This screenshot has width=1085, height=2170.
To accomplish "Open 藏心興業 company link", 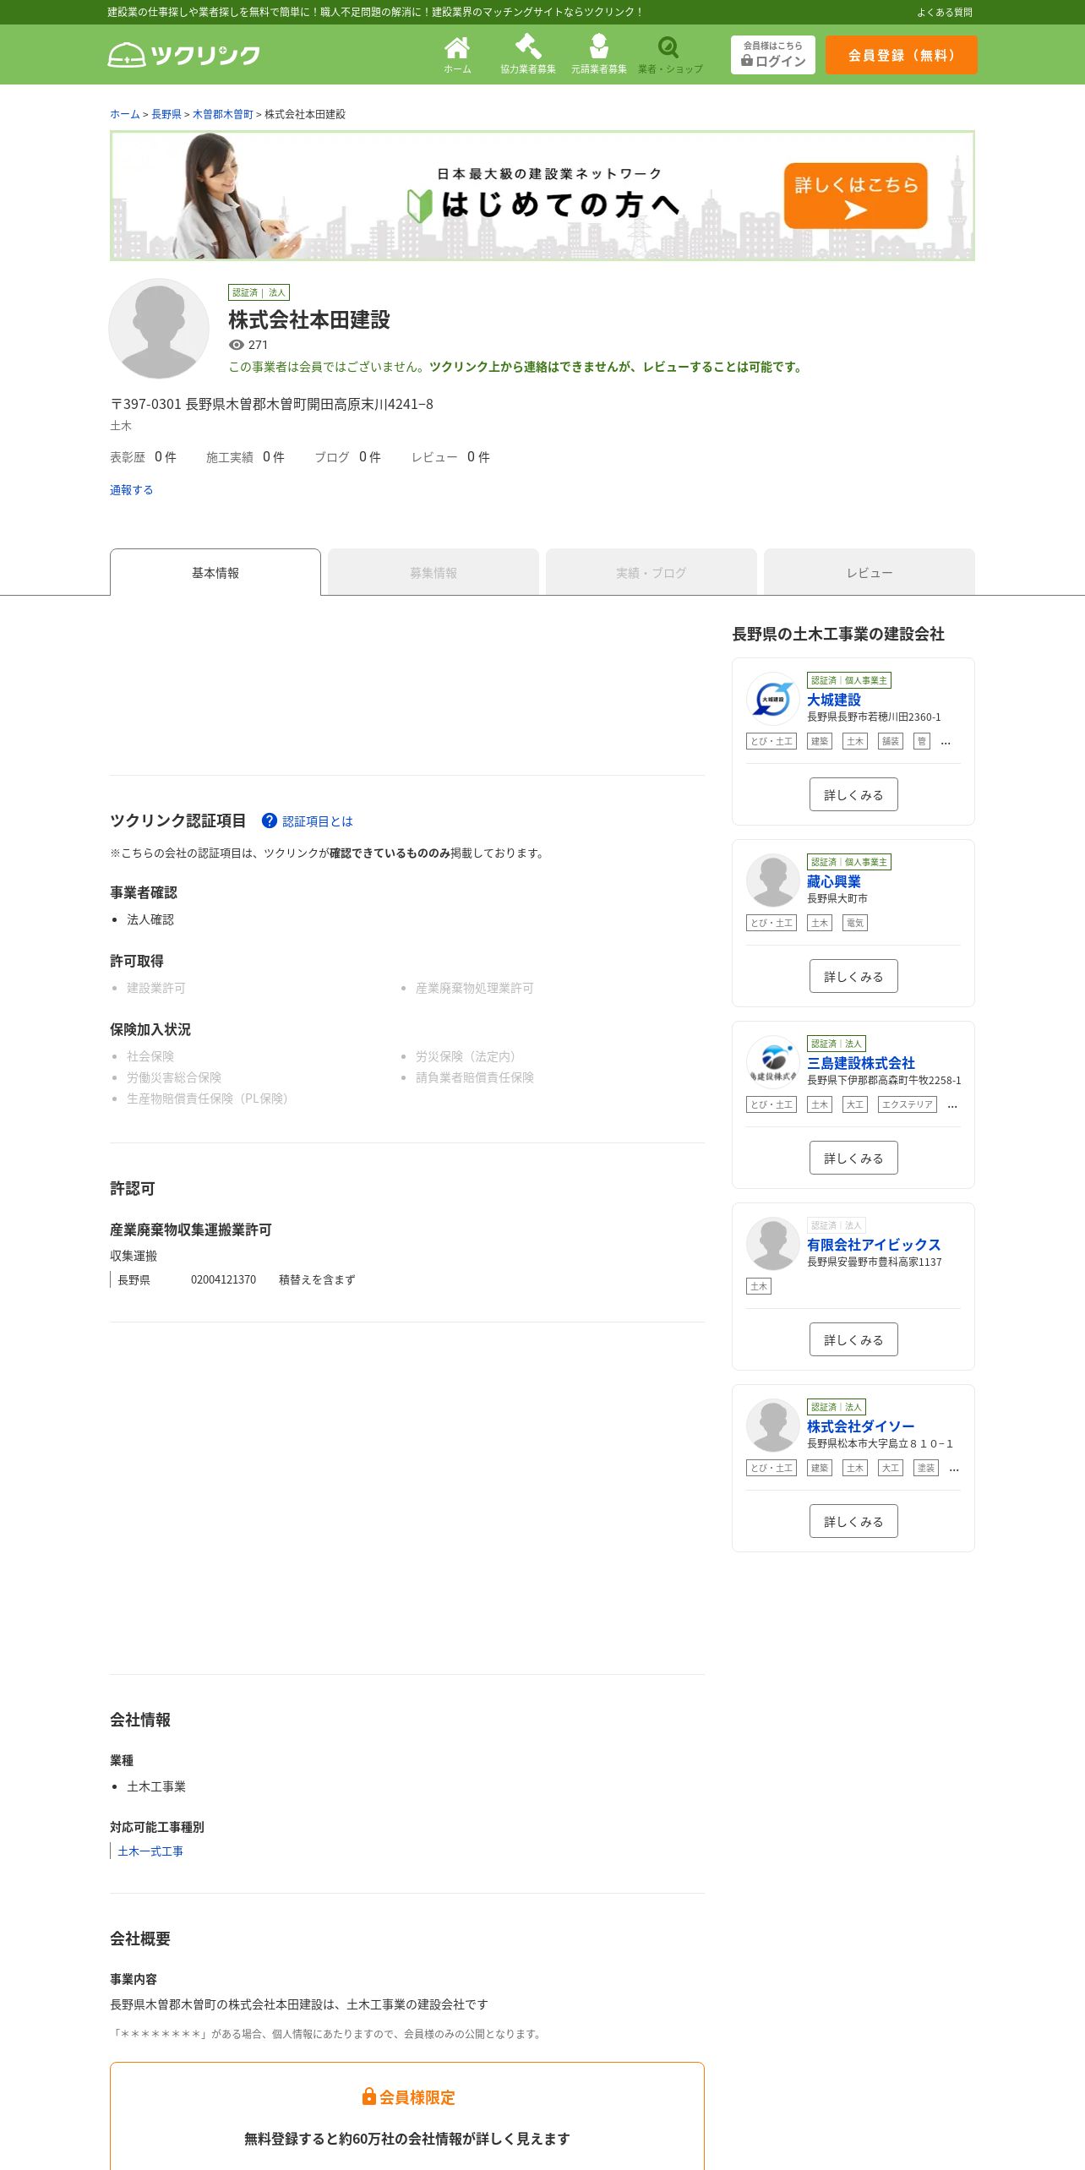I will [834, 881].
